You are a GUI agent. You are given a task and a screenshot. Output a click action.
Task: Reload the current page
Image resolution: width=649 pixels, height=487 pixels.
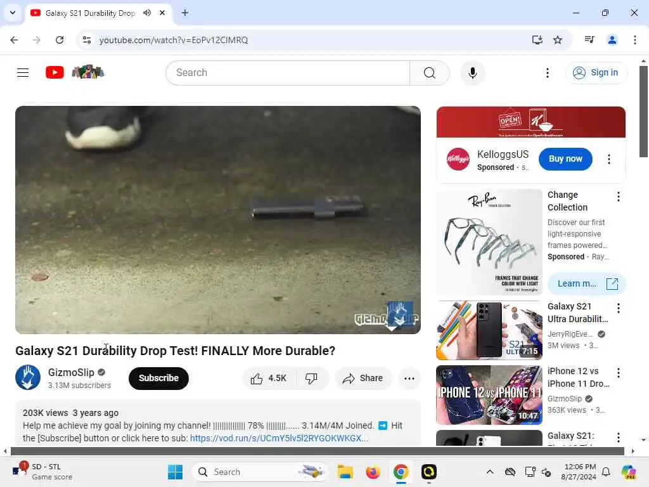coord(60,40)
